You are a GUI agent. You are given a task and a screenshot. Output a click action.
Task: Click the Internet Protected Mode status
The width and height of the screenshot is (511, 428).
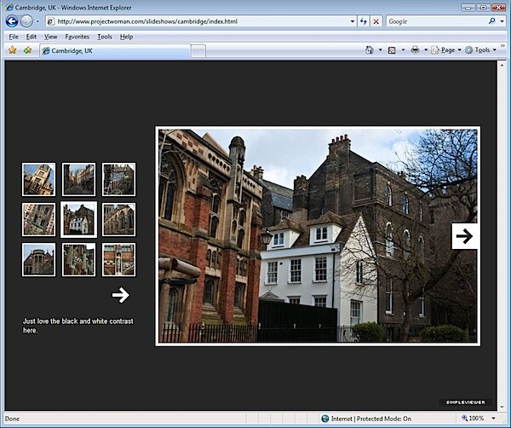tap(366, 419)
